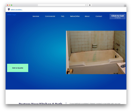The height and width of the screenshot is (112, 132).
Task: Click the yellow minimize window dot
Action: point(10,5)
